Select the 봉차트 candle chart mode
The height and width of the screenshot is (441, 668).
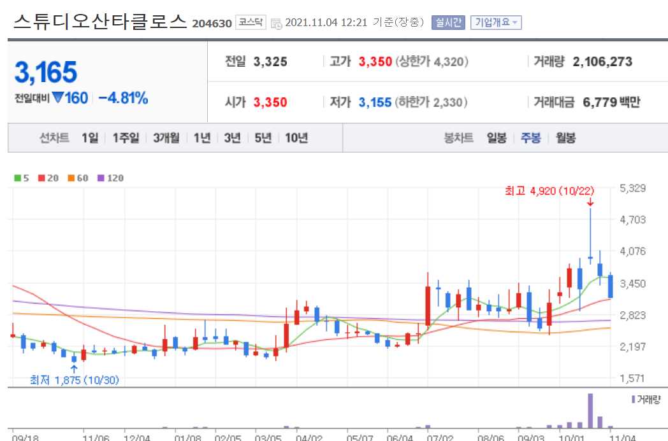460,137
